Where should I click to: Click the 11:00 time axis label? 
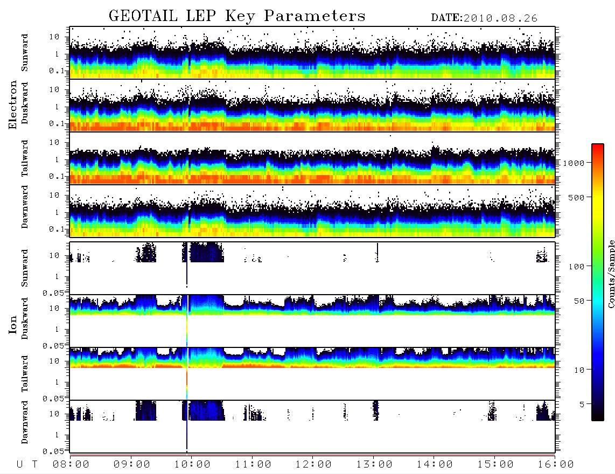coord(253,464)
